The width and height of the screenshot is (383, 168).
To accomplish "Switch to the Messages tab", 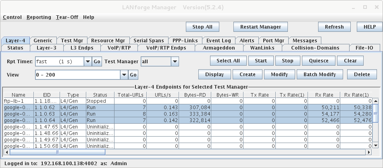I will click(x=305, y=41).
